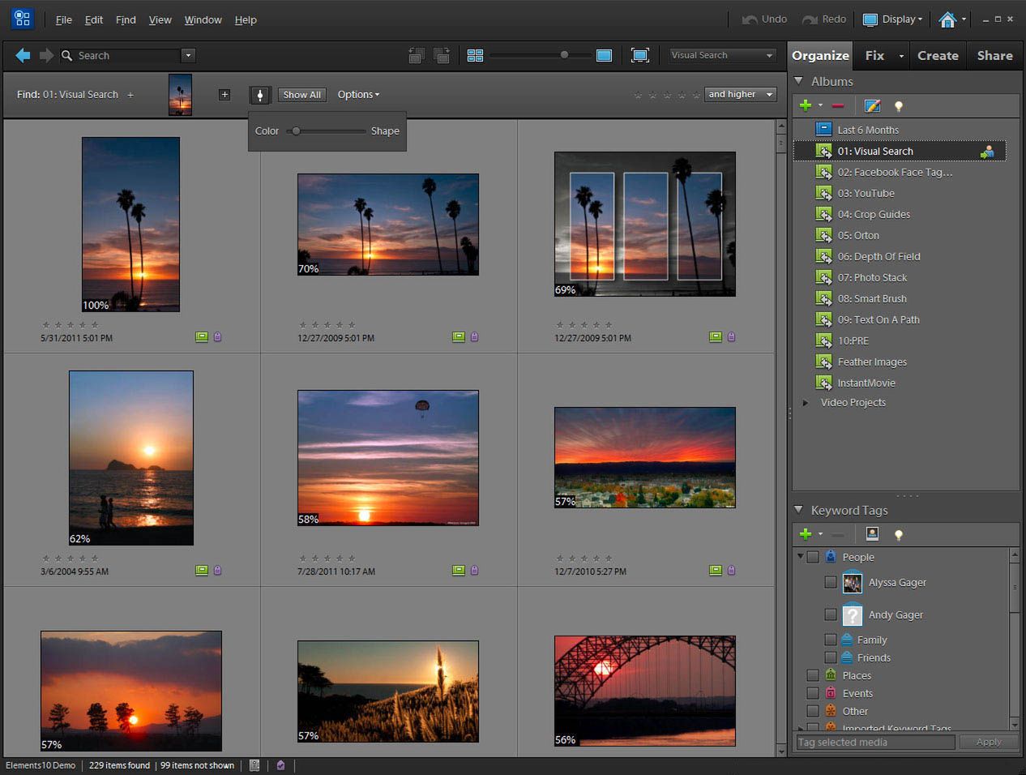Image resolution: width=1026 pixels, height=775 pixels.
Task: Click the Search text field
Action: pos(127,55)
